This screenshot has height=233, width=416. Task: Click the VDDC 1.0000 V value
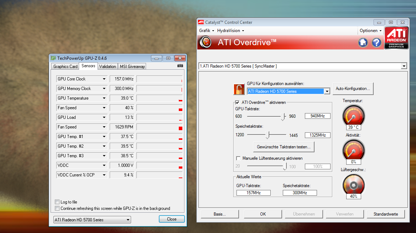(122, 165)
